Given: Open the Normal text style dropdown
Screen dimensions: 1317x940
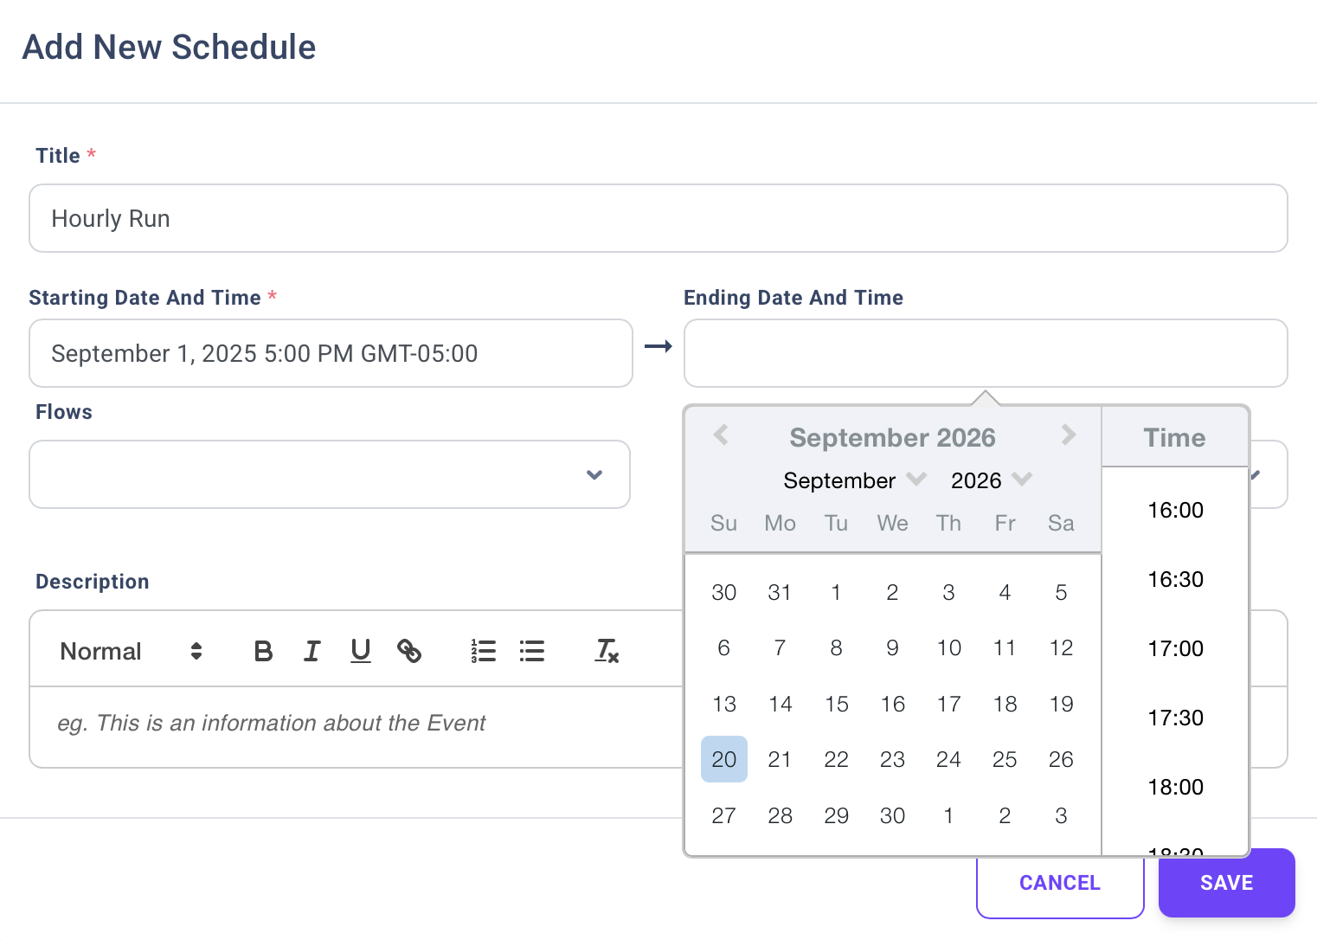Looking at the screenshot, I should [x=131, y=651].
